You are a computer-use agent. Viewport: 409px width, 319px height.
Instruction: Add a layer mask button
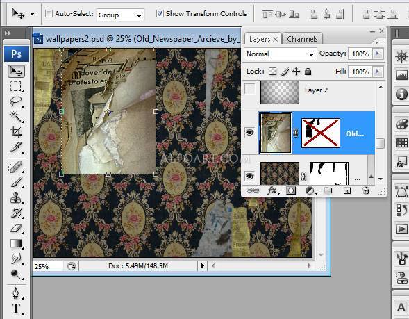pos(291,190)
